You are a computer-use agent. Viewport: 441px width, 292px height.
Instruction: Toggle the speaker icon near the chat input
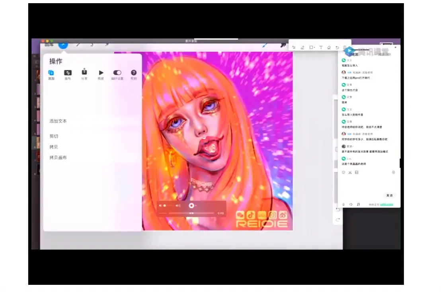pyautogui.click(x=351, y=204)
